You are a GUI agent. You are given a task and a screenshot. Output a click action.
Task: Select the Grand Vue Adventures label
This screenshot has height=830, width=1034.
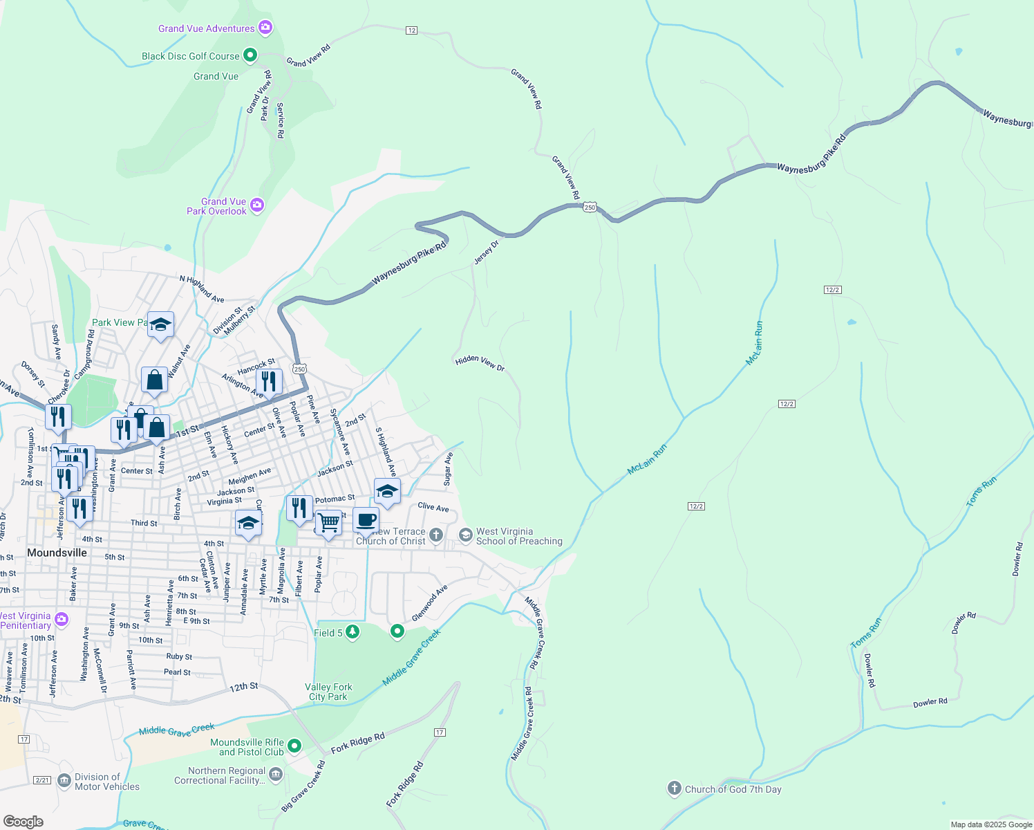coord(207,28)
